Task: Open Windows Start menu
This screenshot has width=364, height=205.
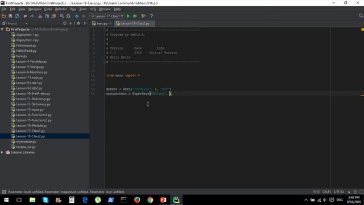Action: pos(6,200)
